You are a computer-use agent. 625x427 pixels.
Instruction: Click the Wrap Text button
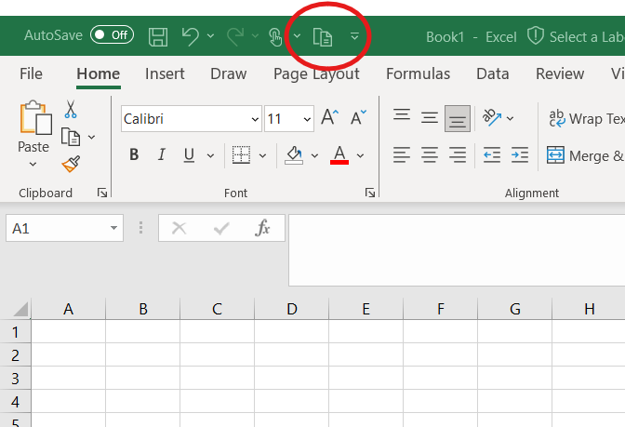click(x=586, y=118)
